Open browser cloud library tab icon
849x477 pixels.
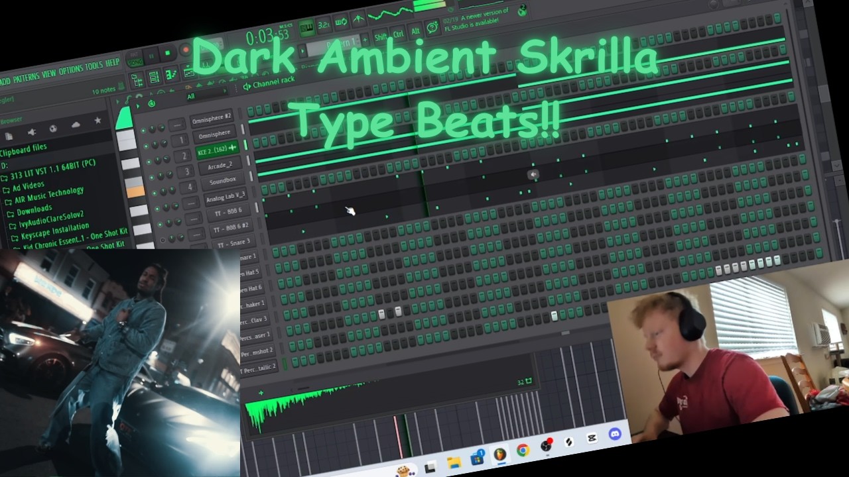[76, 125]
